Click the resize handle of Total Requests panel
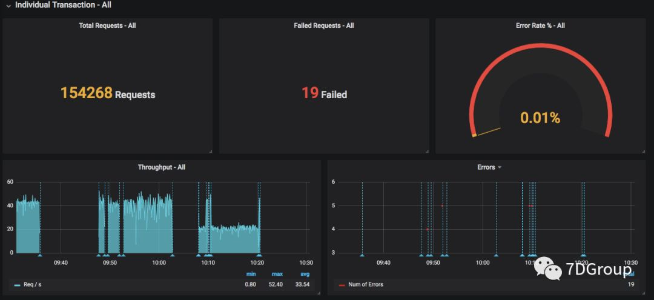 (x=211, y=152)
